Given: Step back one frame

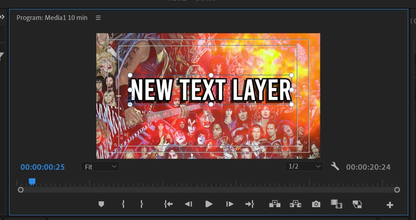Looking at the screenshot, I should [x=188, y=204].
